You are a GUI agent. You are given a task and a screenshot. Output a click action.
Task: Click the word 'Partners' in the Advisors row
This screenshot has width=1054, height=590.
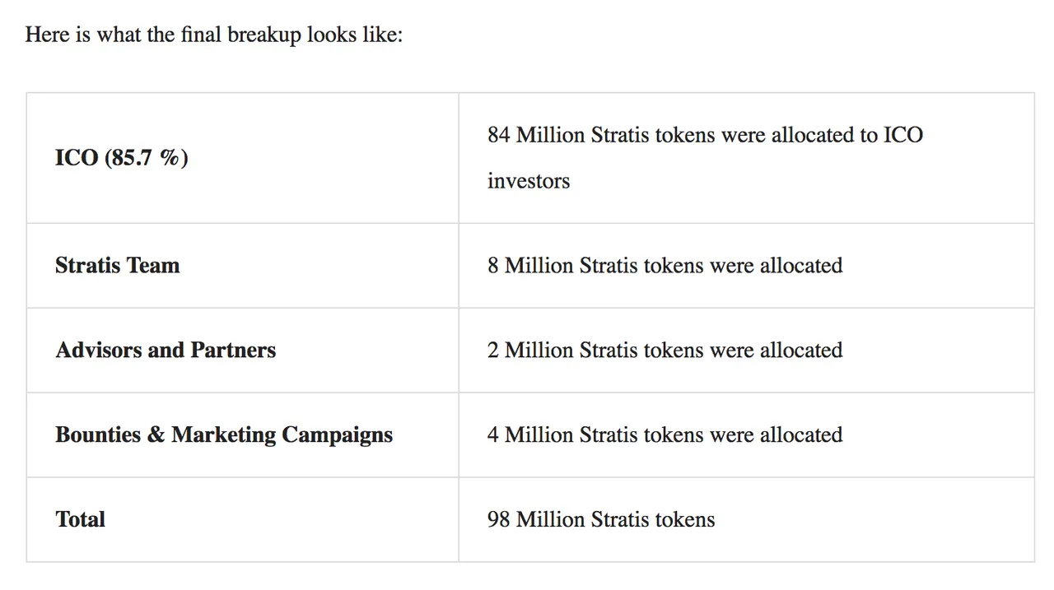point(233,351)
